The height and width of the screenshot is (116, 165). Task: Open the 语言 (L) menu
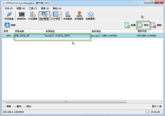(45, 9)
